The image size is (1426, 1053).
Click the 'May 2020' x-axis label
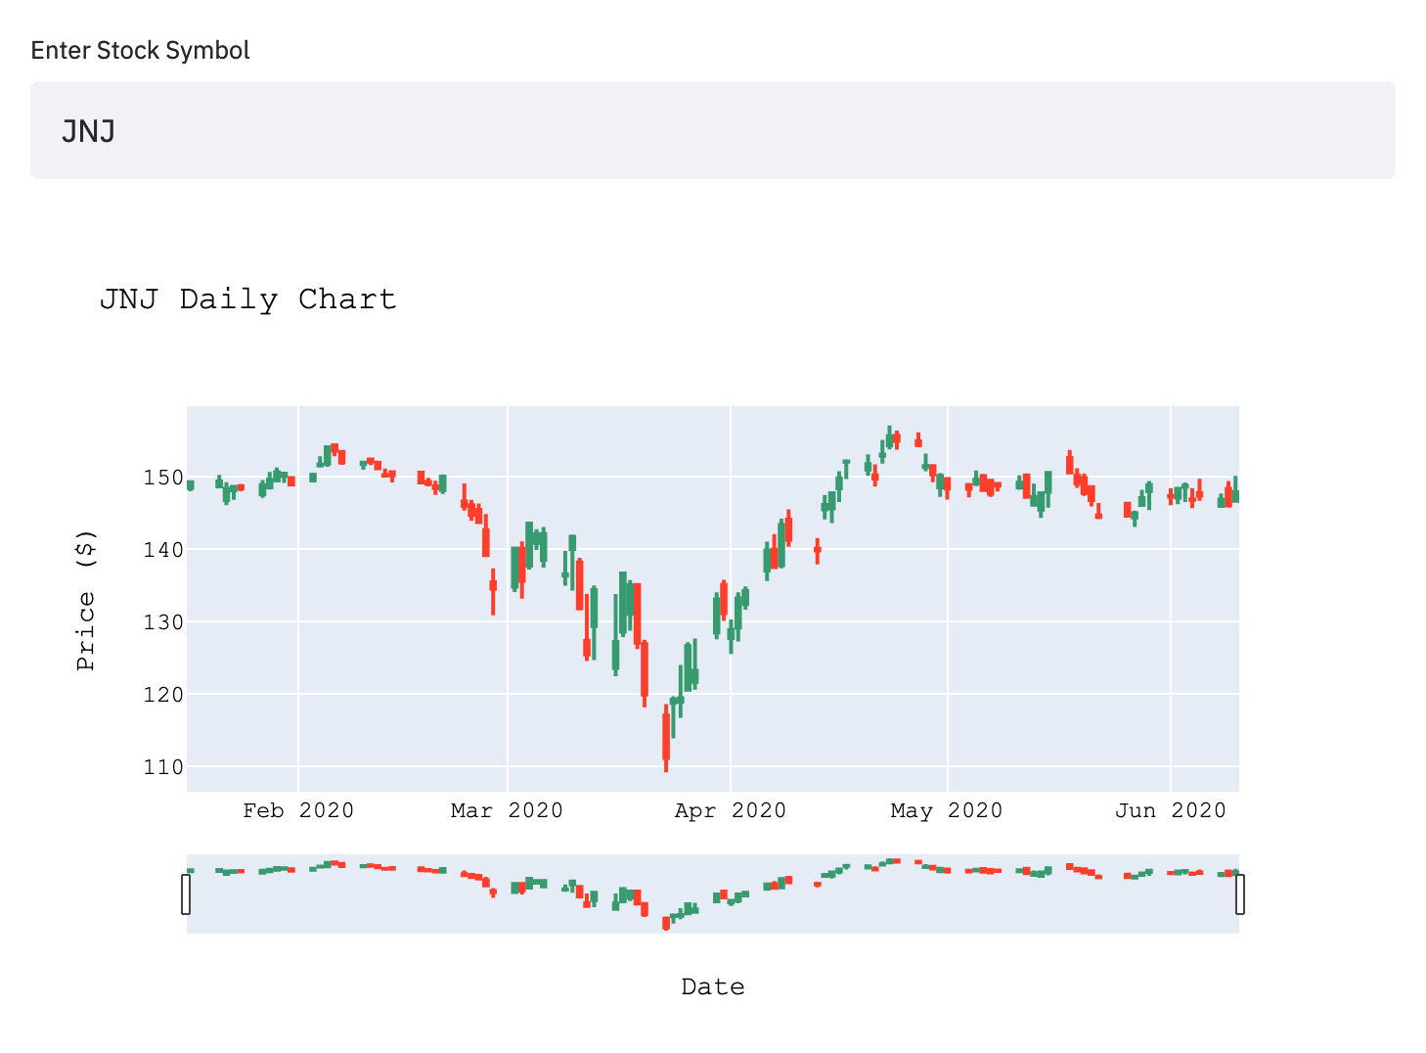[947, 810]
